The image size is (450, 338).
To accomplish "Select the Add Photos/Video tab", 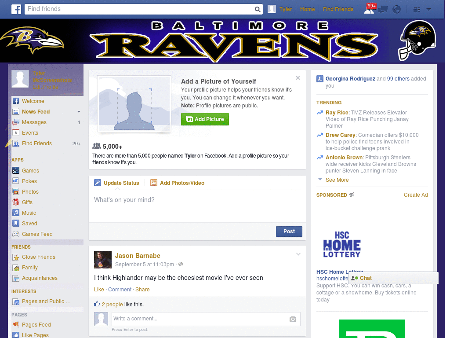I will pyautogui.click(x=178, y=183).
